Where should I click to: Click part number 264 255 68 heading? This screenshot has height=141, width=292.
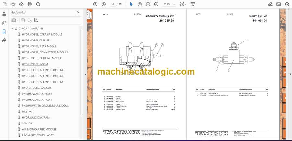(166, 21)
